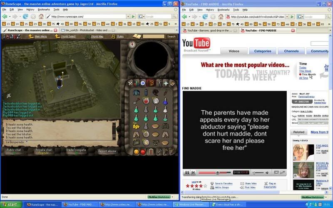Open back button history dropdown in RuneScape window
The width and height of the screenshot is (333, 208).
click(10, 16)
